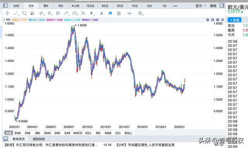Image resolution: width=248 pixels, height=148 pixels.
Task: Switch to the 5分 timeframe tab
Action: point(150,6)
